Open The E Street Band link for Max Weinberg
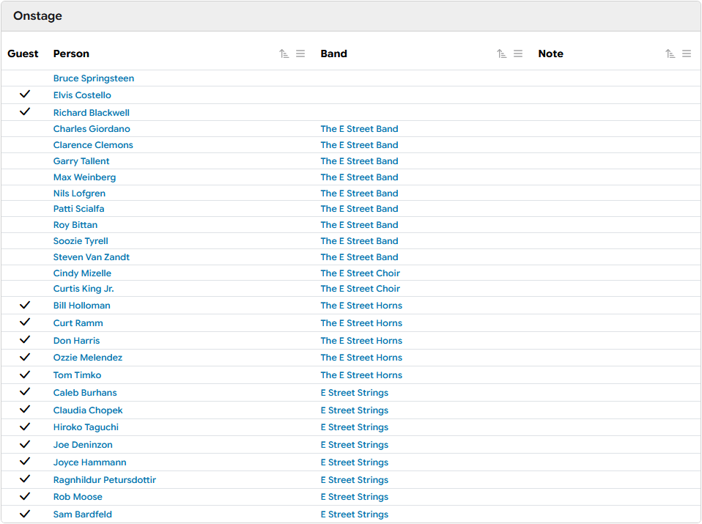 (359, 177)
